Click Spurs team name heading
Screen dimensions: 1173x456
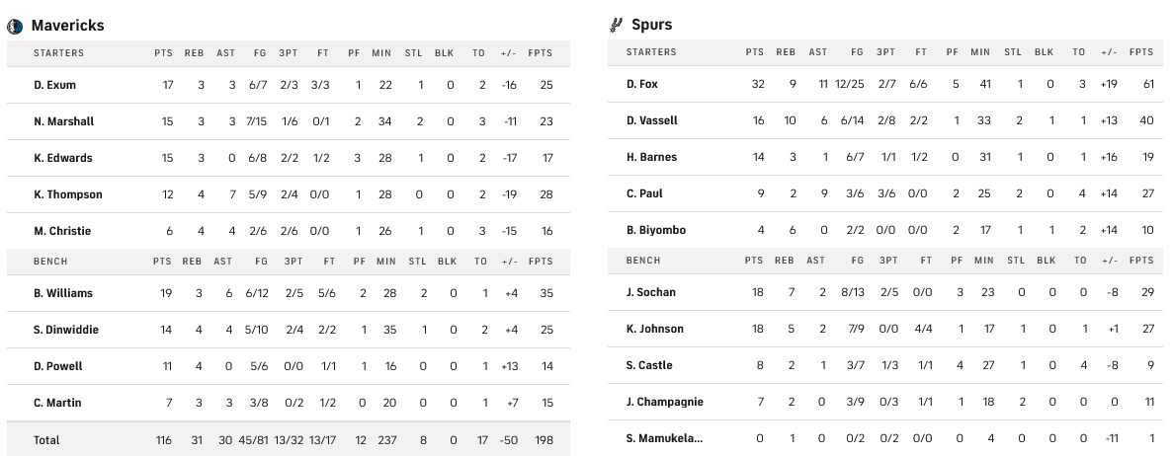tap(652, 25)
